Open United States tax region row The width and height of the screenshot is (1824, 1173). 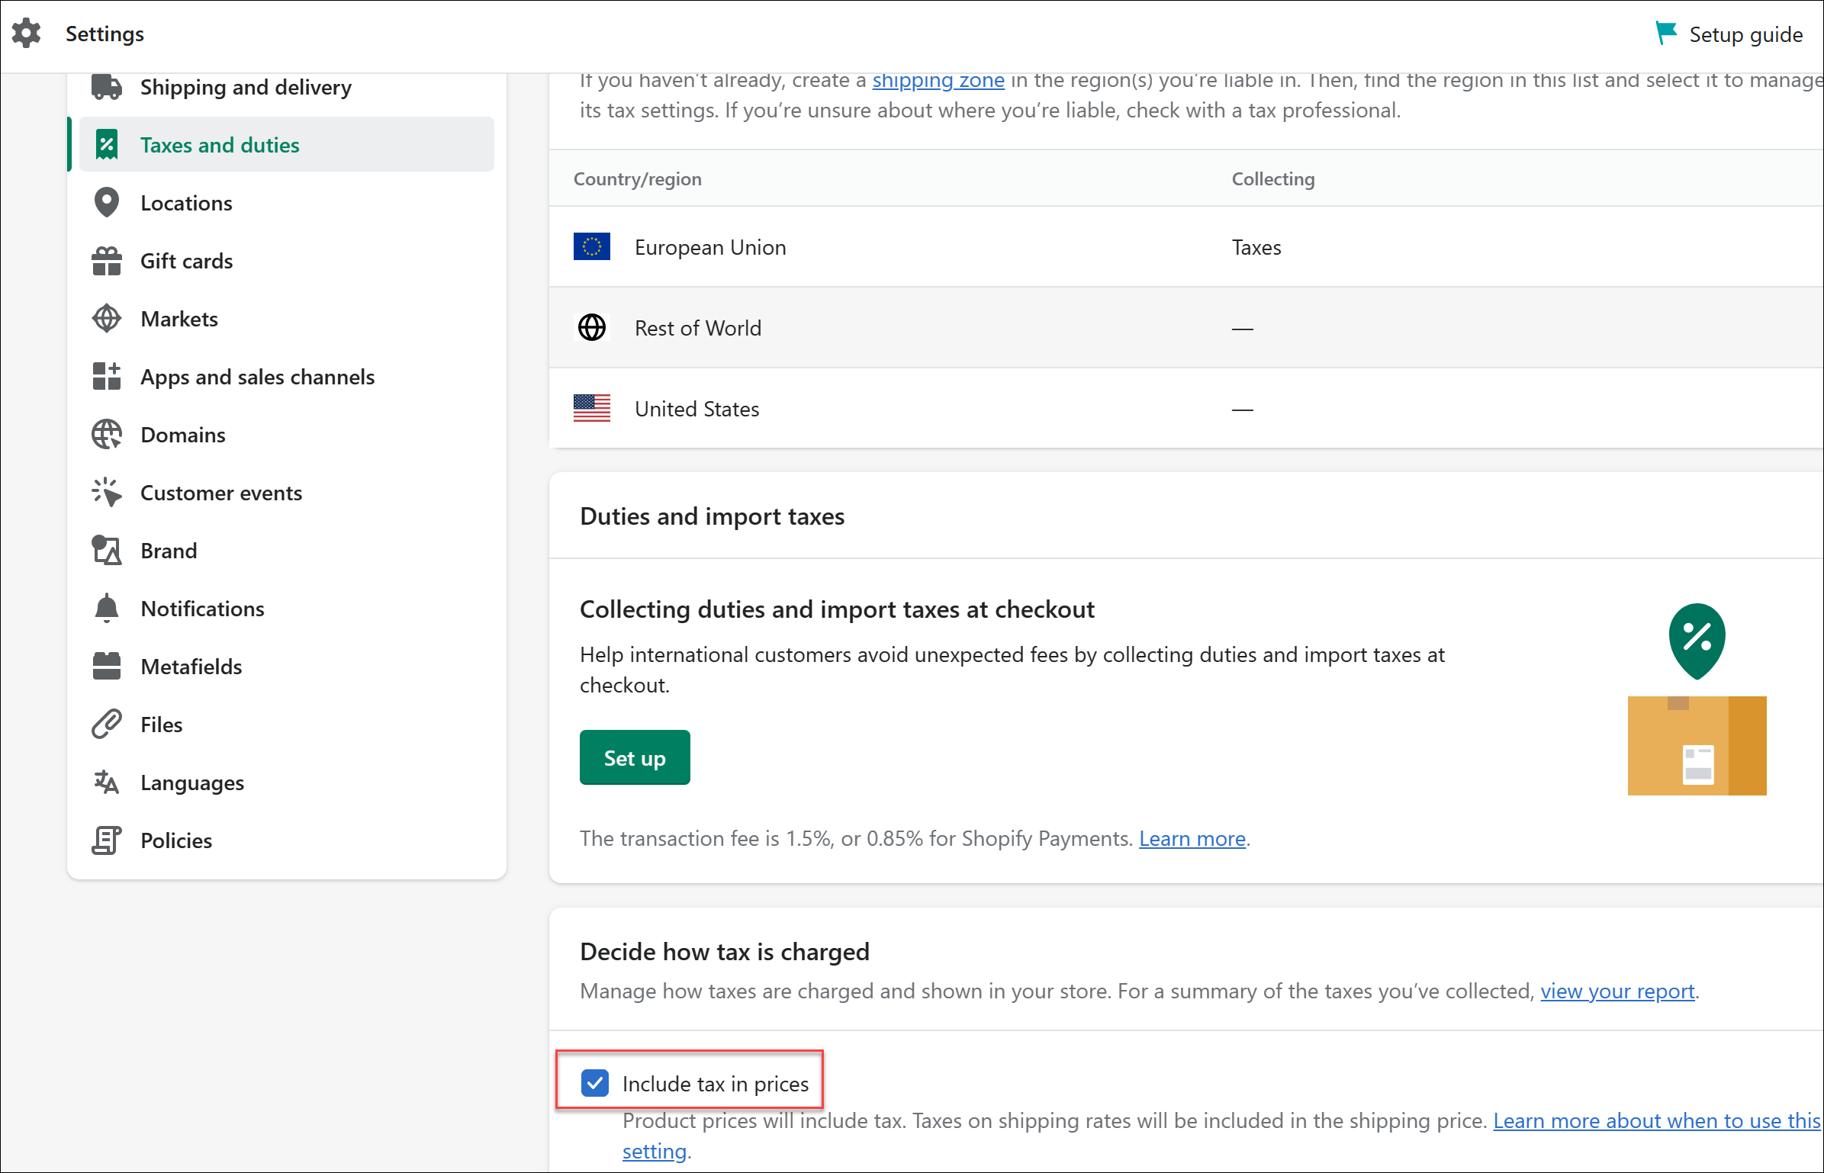[1186, 408]
